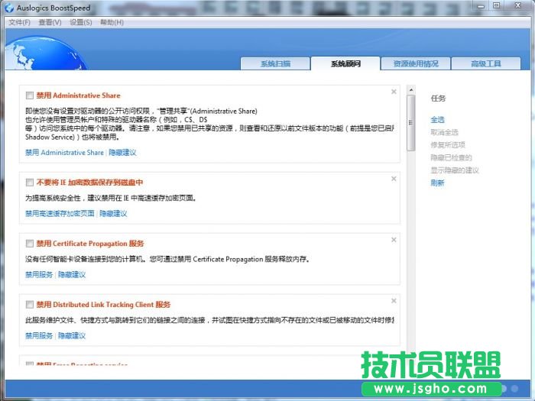Dismiss the Certificate Propagation service card
Screen dimensions: 535x401
[394, 239]
